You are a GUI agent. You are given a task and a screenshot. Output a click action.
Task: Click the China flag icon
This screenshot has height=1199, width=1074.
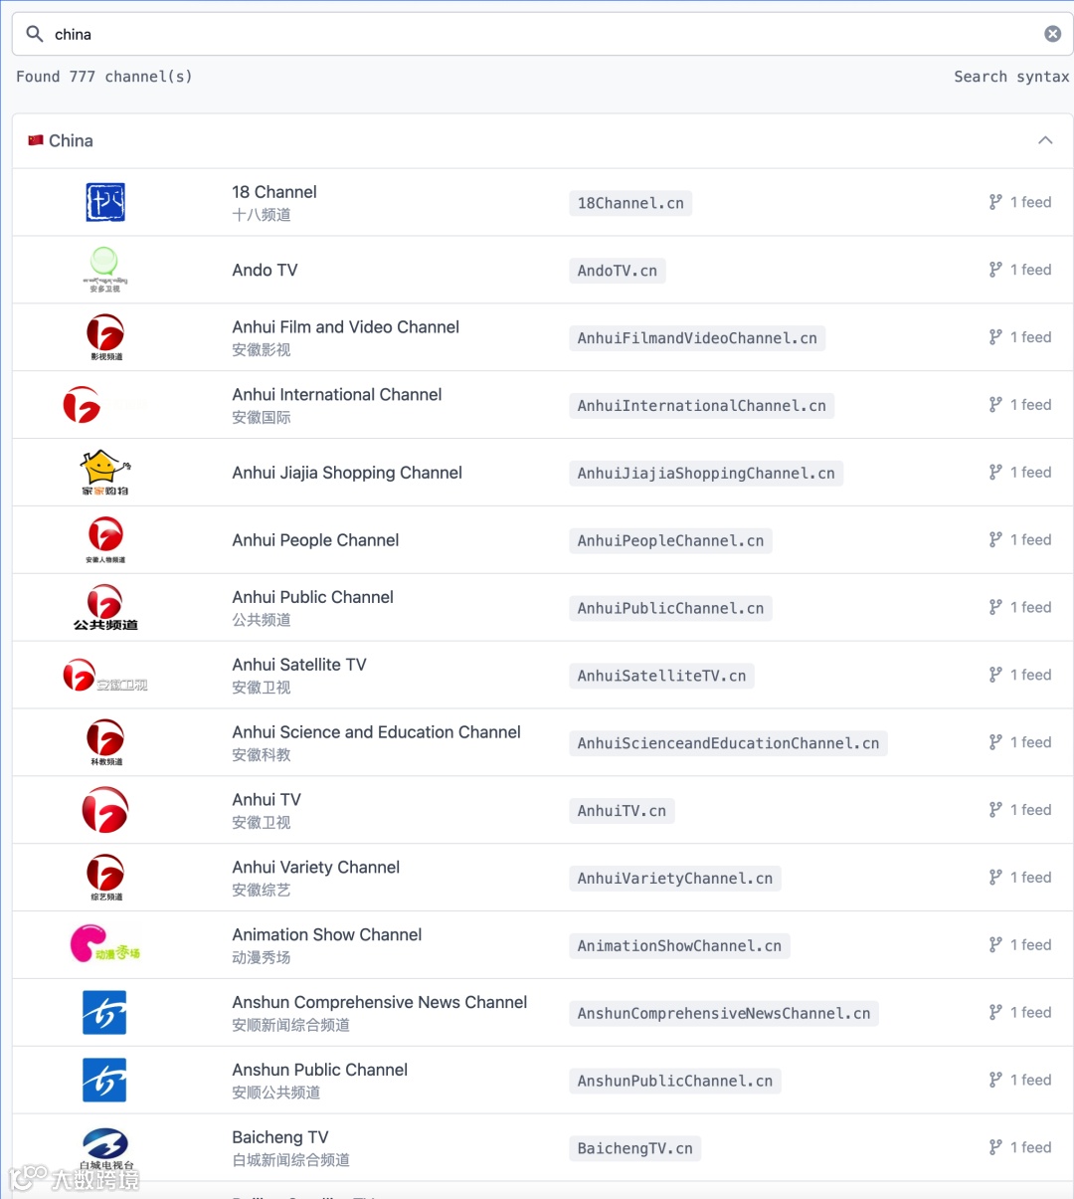(x=36, y=140)
